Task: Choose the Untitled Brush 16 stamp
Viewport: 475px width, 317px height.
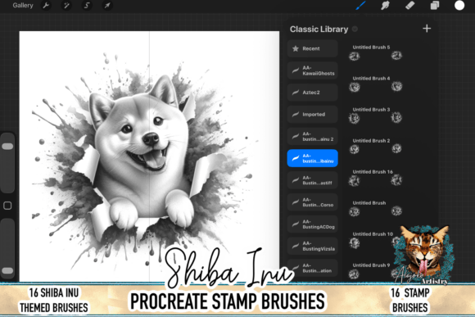Action: coord(376,177)
